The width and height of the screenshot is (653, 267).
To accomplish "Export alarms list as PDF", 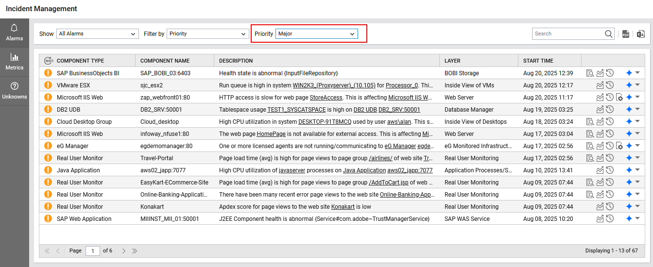I will point(626,34).
